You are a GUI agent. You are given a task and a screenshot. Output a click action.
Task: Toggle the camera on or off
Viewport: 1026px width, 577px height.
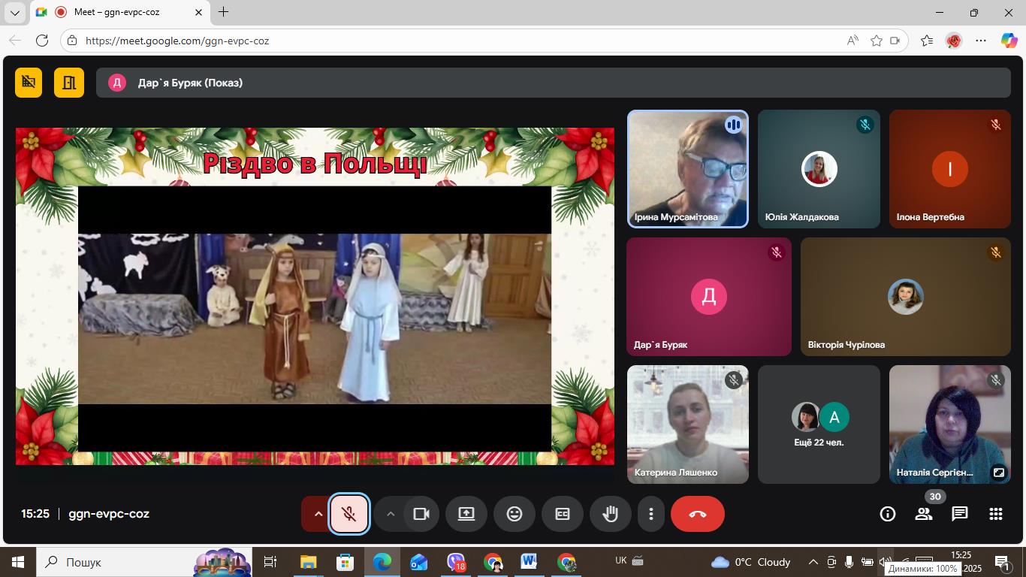[421, 514]
